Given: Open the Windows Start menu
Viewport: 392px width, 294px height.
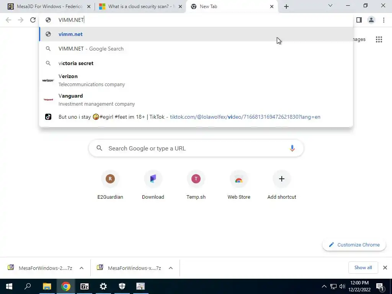Looking at the screenshot, I should tap(9, 286).
